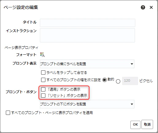Image resolution: width=158 pixels, height=133 pixels.
Task: Close the ページ設定の編集 dialog
Action: tap(151, 7)
